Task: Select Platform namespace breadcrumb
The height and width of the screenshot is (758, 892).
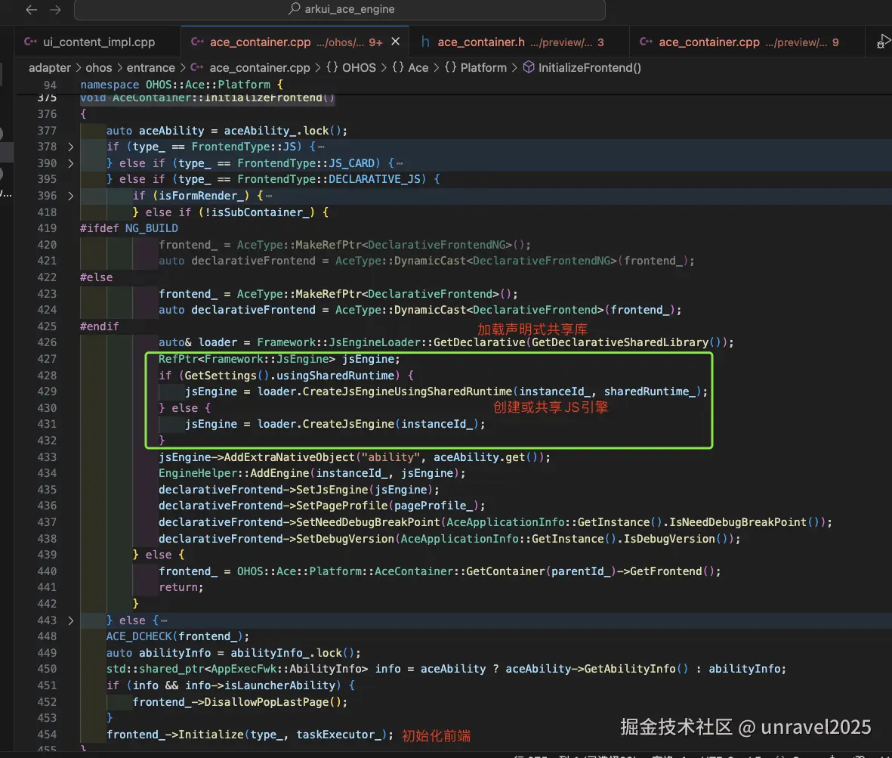Action: point(483,68)
